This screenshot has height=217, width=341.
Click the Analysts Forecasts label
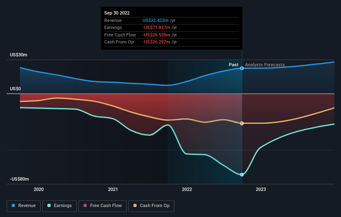click(x=265, y=65)
